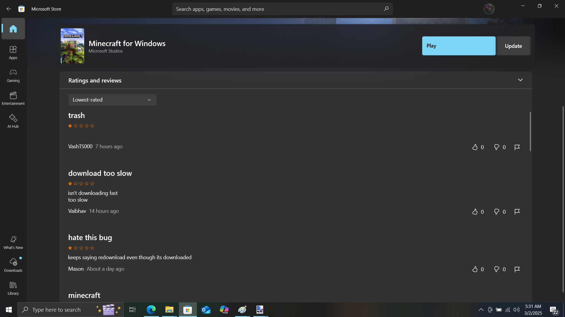
Task: Open the Gaming section
Action: click(13, 76)
